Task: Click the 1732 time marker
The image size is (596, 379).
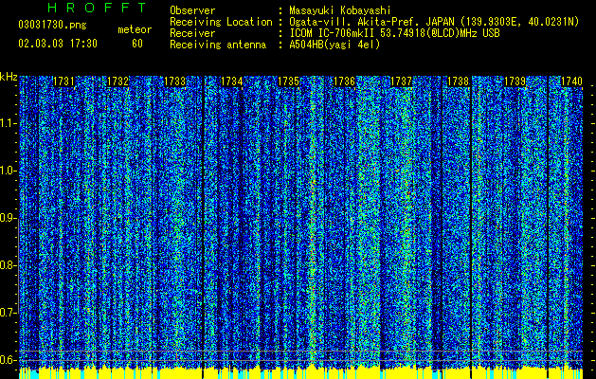Action: pos(117,81)
